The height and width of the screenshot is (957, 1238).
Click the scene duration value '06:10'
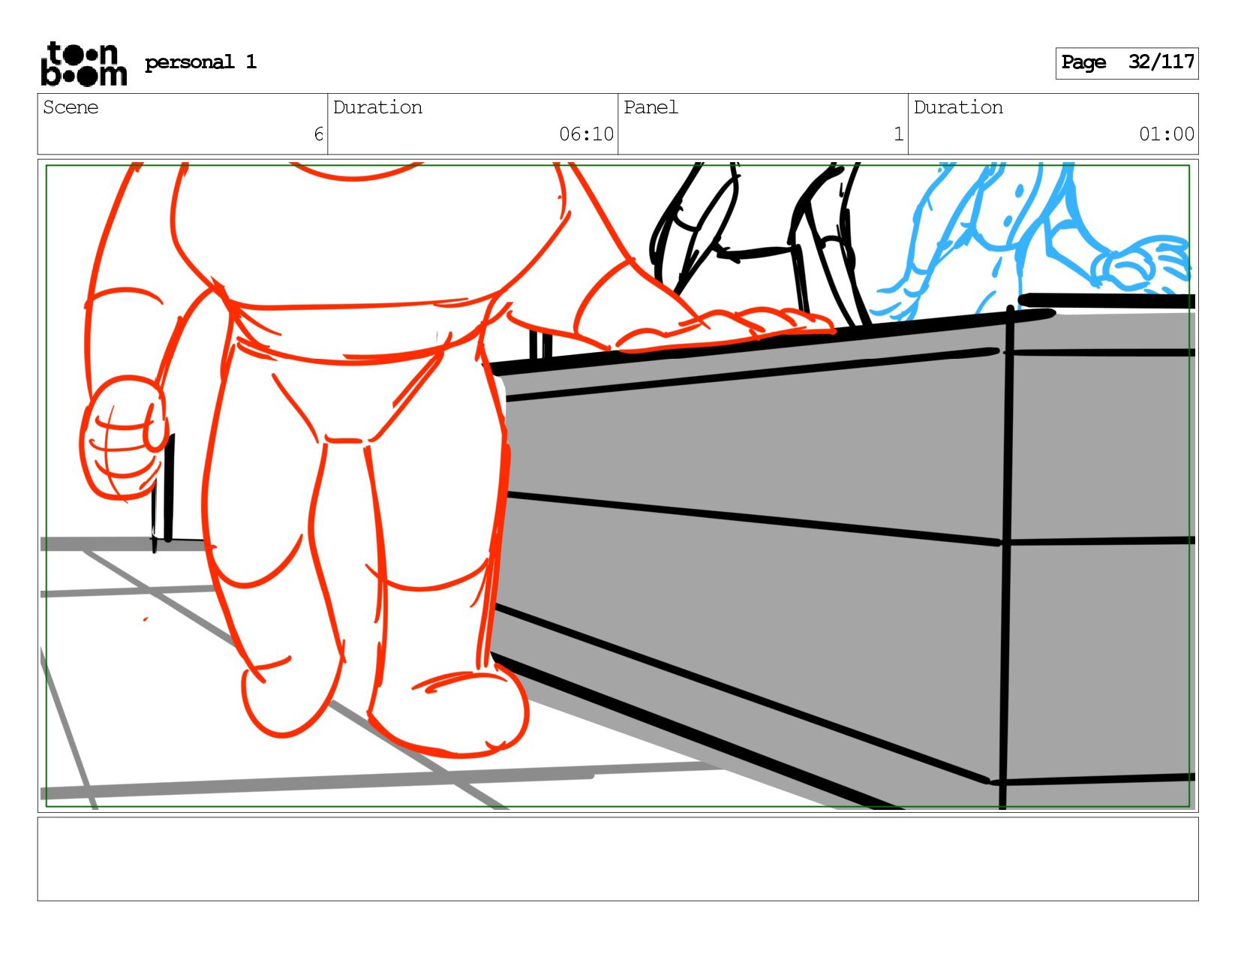(586, 134)
